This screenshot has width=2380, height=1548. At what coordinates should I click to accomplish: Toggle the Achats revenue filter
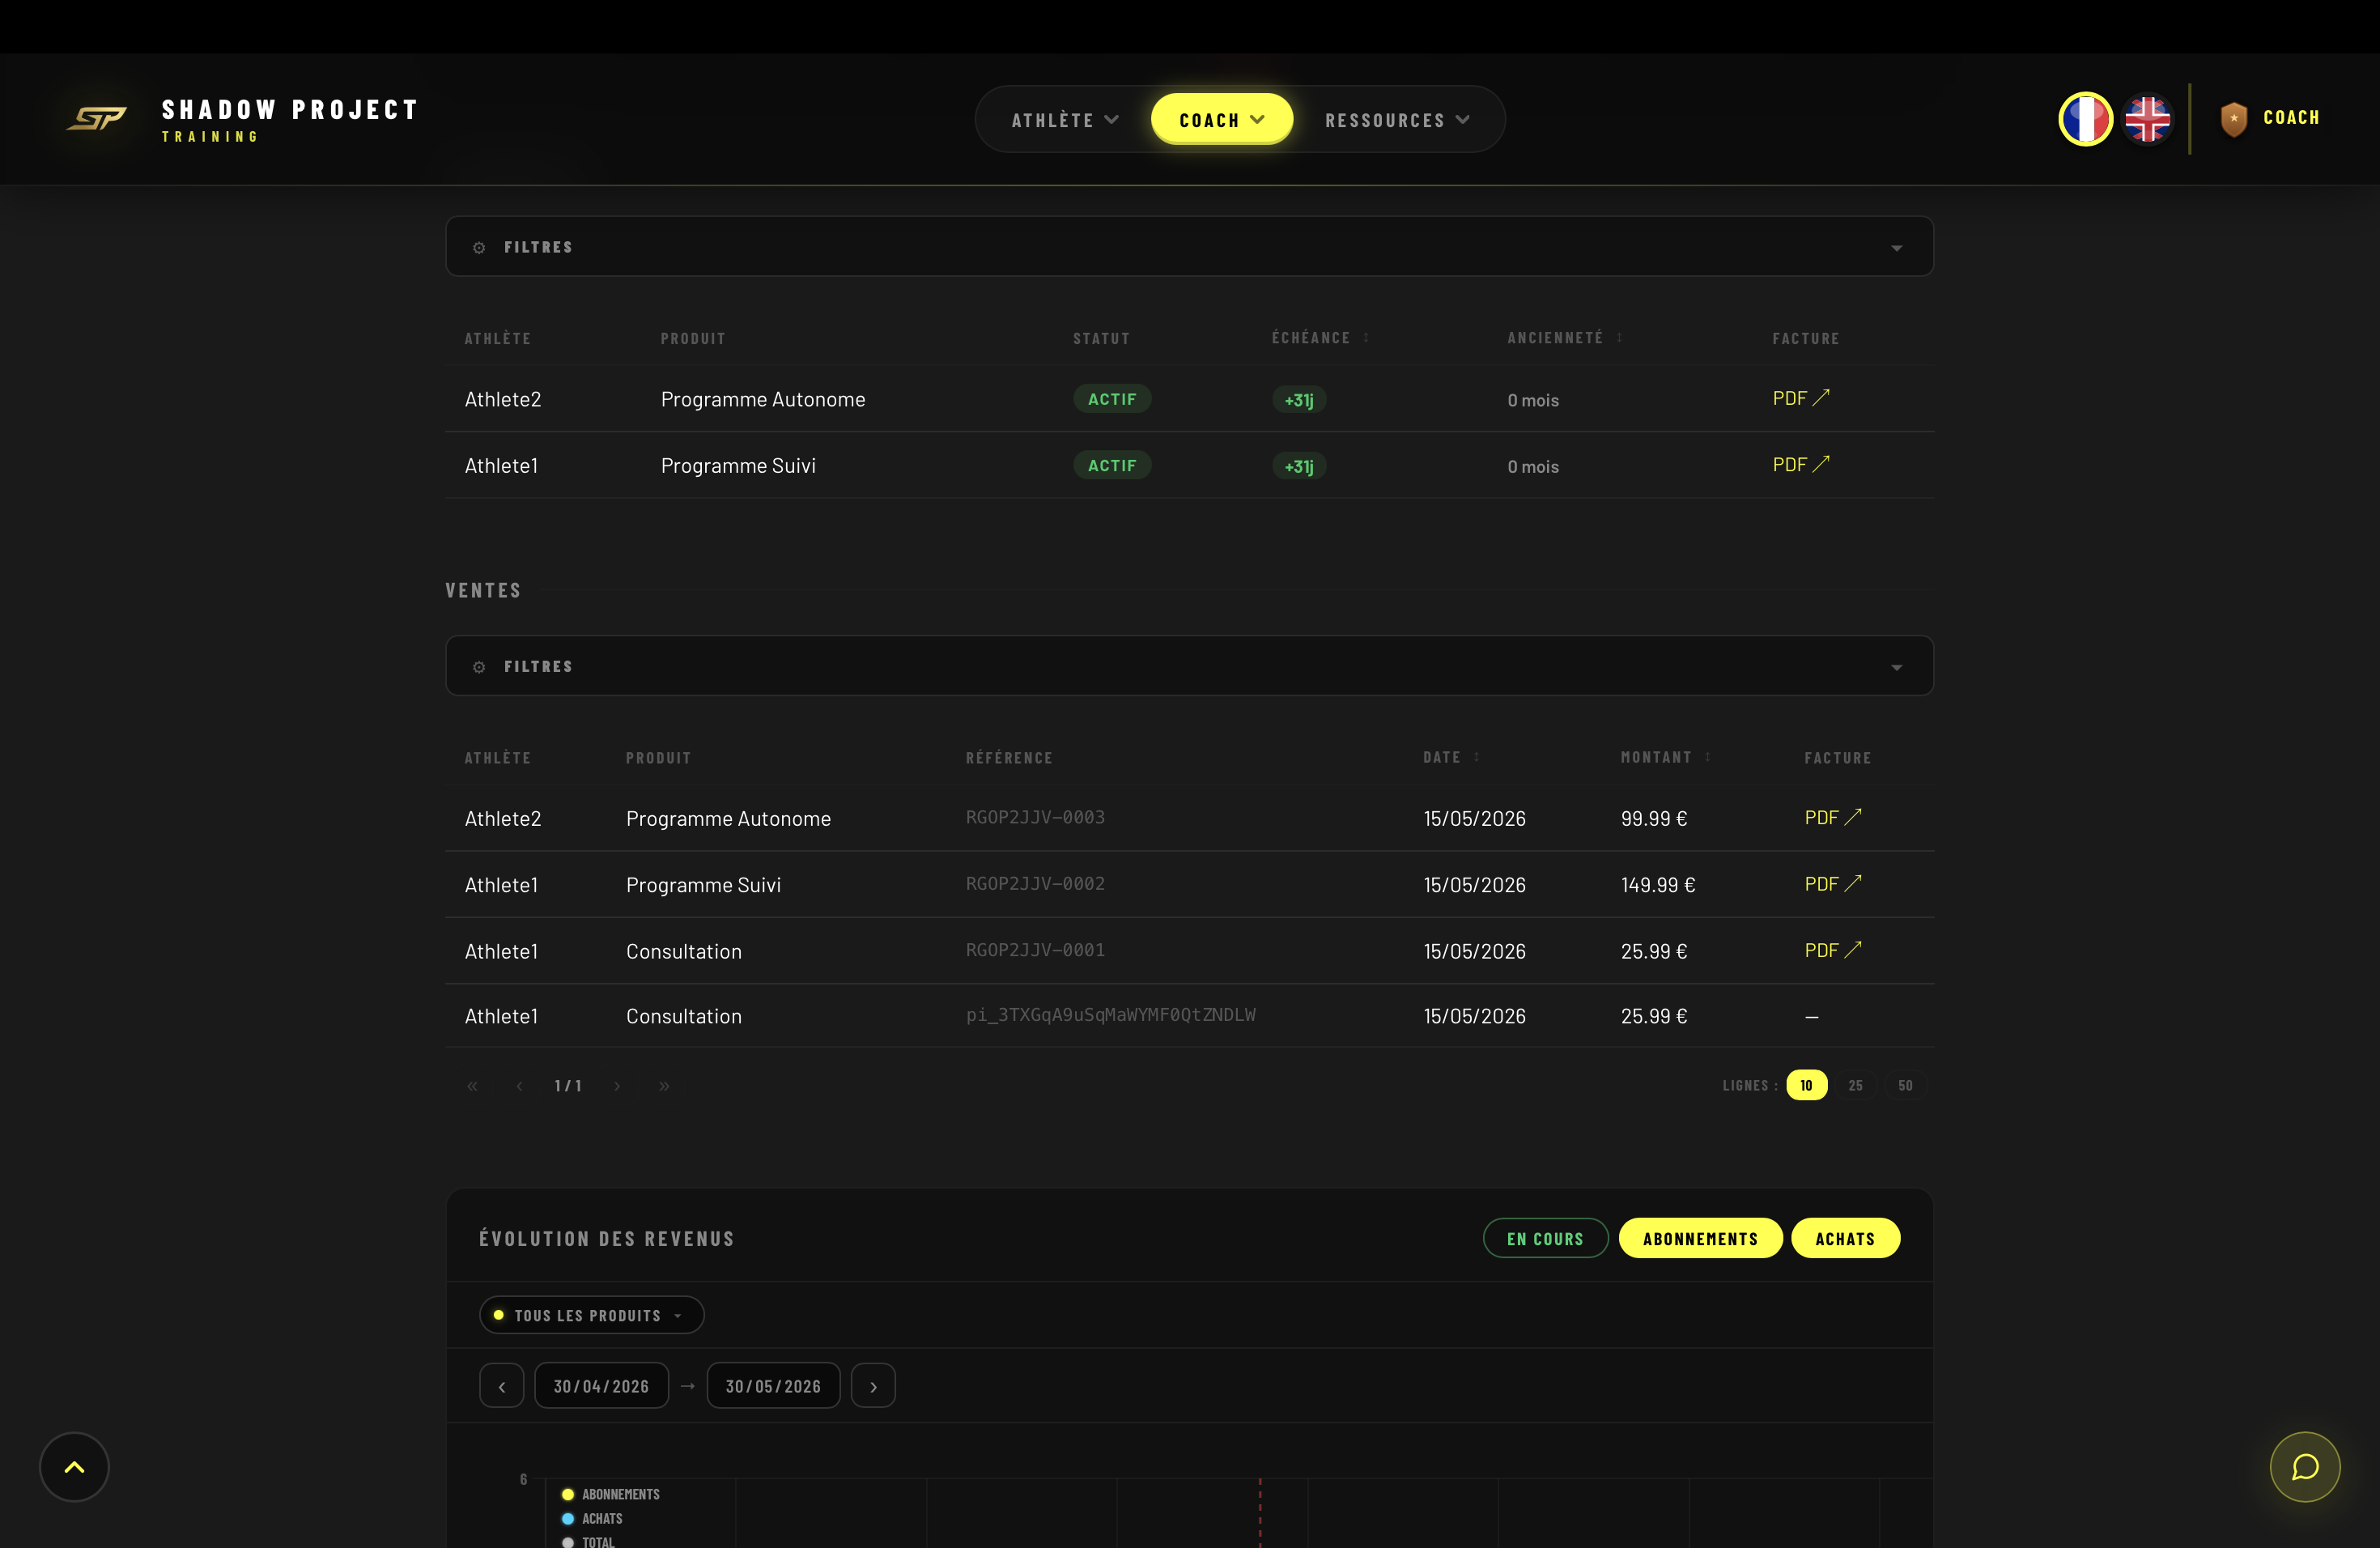[x=1845, y=1238]
